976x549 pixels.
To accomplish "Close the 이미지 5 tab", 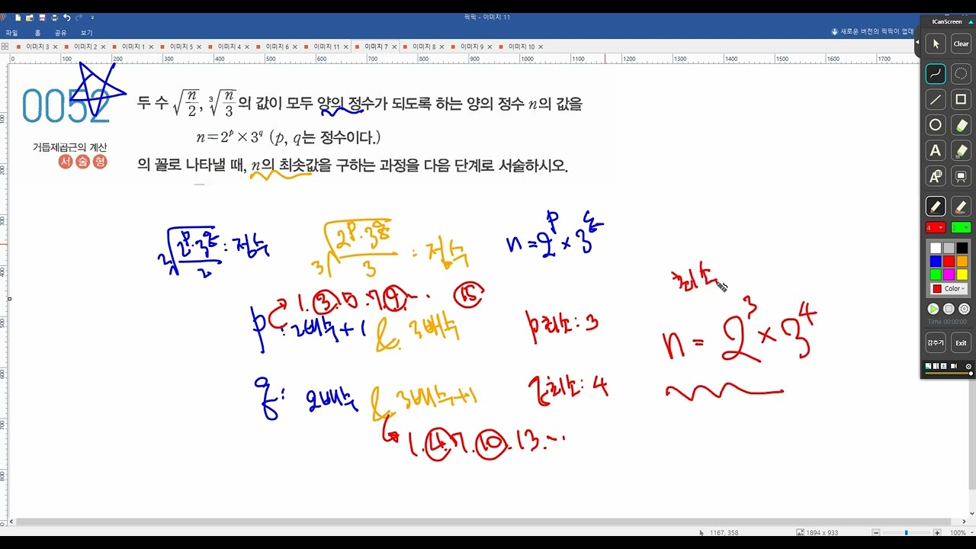I will [x=198, y=47].
